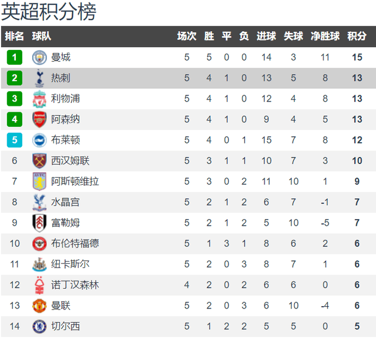Open the 纽卡斯尔 team name
Viewport: 376px width, 338px height.
coord(70,264)
